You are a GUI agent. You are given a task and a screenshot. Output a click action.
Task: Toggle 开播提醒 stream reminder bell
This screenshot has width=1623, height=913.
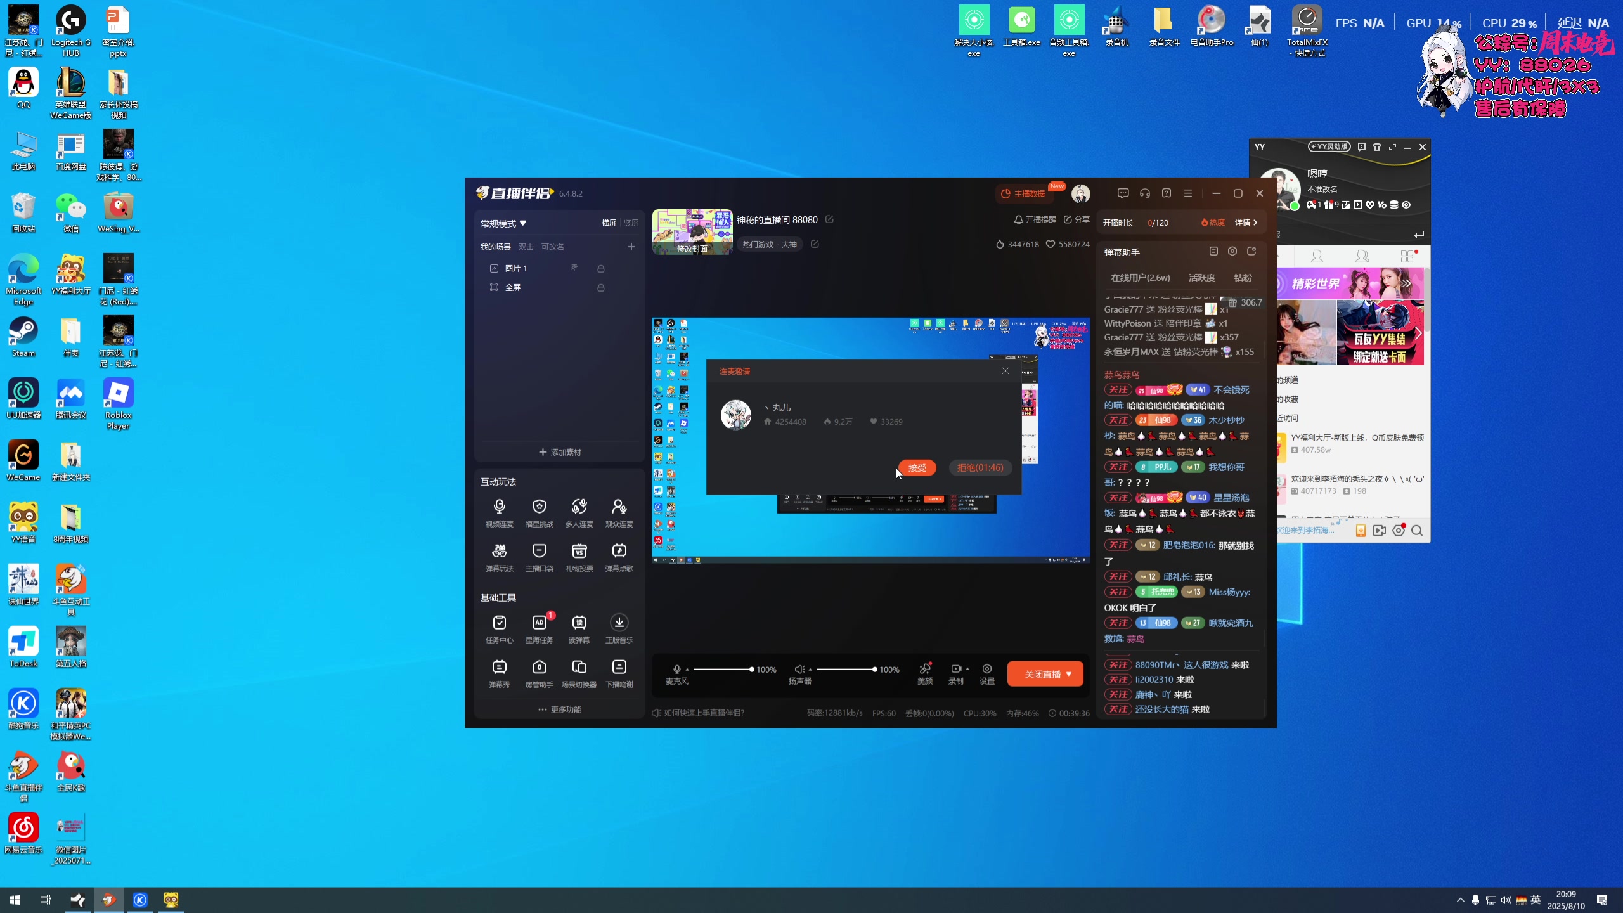pyautogui.click(x=1035, y=220)
